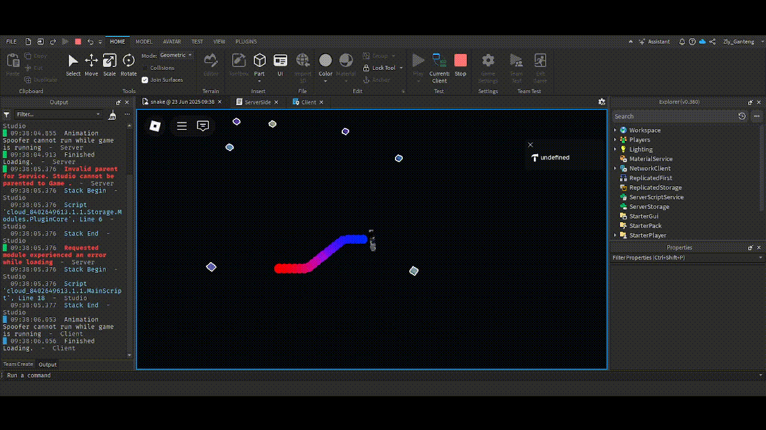
Task: Collapse the ribbon with the up chevron
Action: coord(631,42)
